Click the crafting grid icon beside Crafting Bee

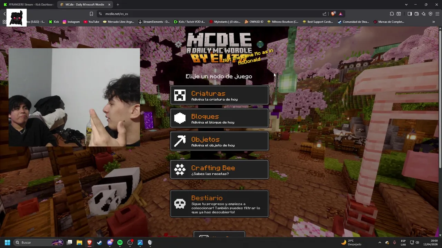(x=180, y=169)
